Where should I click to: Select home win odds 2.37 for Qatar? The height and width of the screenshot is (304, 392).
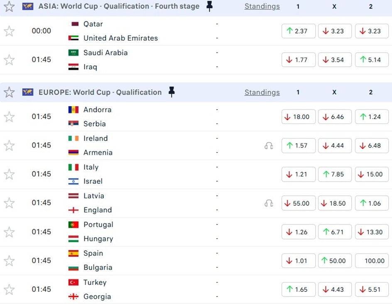(x=298, y=31)
